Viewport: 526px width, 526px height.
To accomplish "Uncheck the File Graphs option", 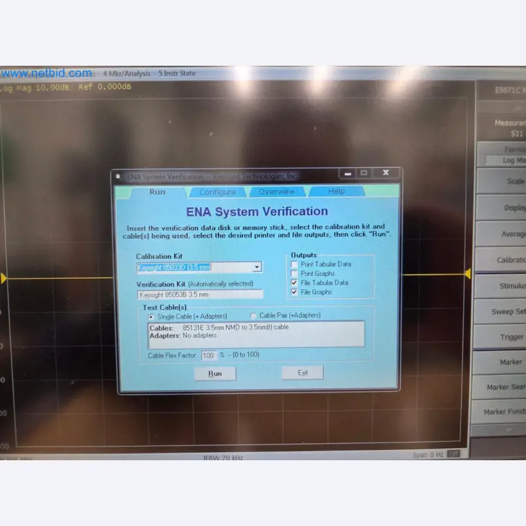I will 295,292.
